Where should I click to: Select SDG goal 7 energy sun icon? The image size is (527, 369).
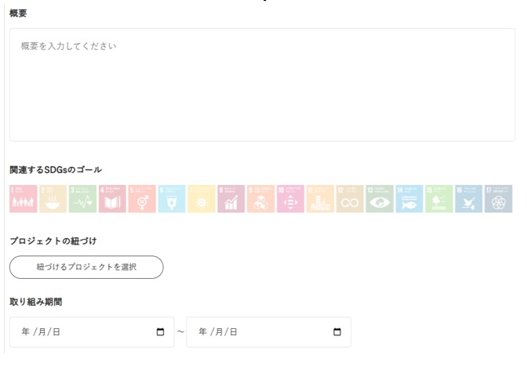tap(202, 199)
